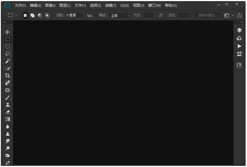Select the Brush tool
Screen dimensions: 247x167
click(7, 97)
